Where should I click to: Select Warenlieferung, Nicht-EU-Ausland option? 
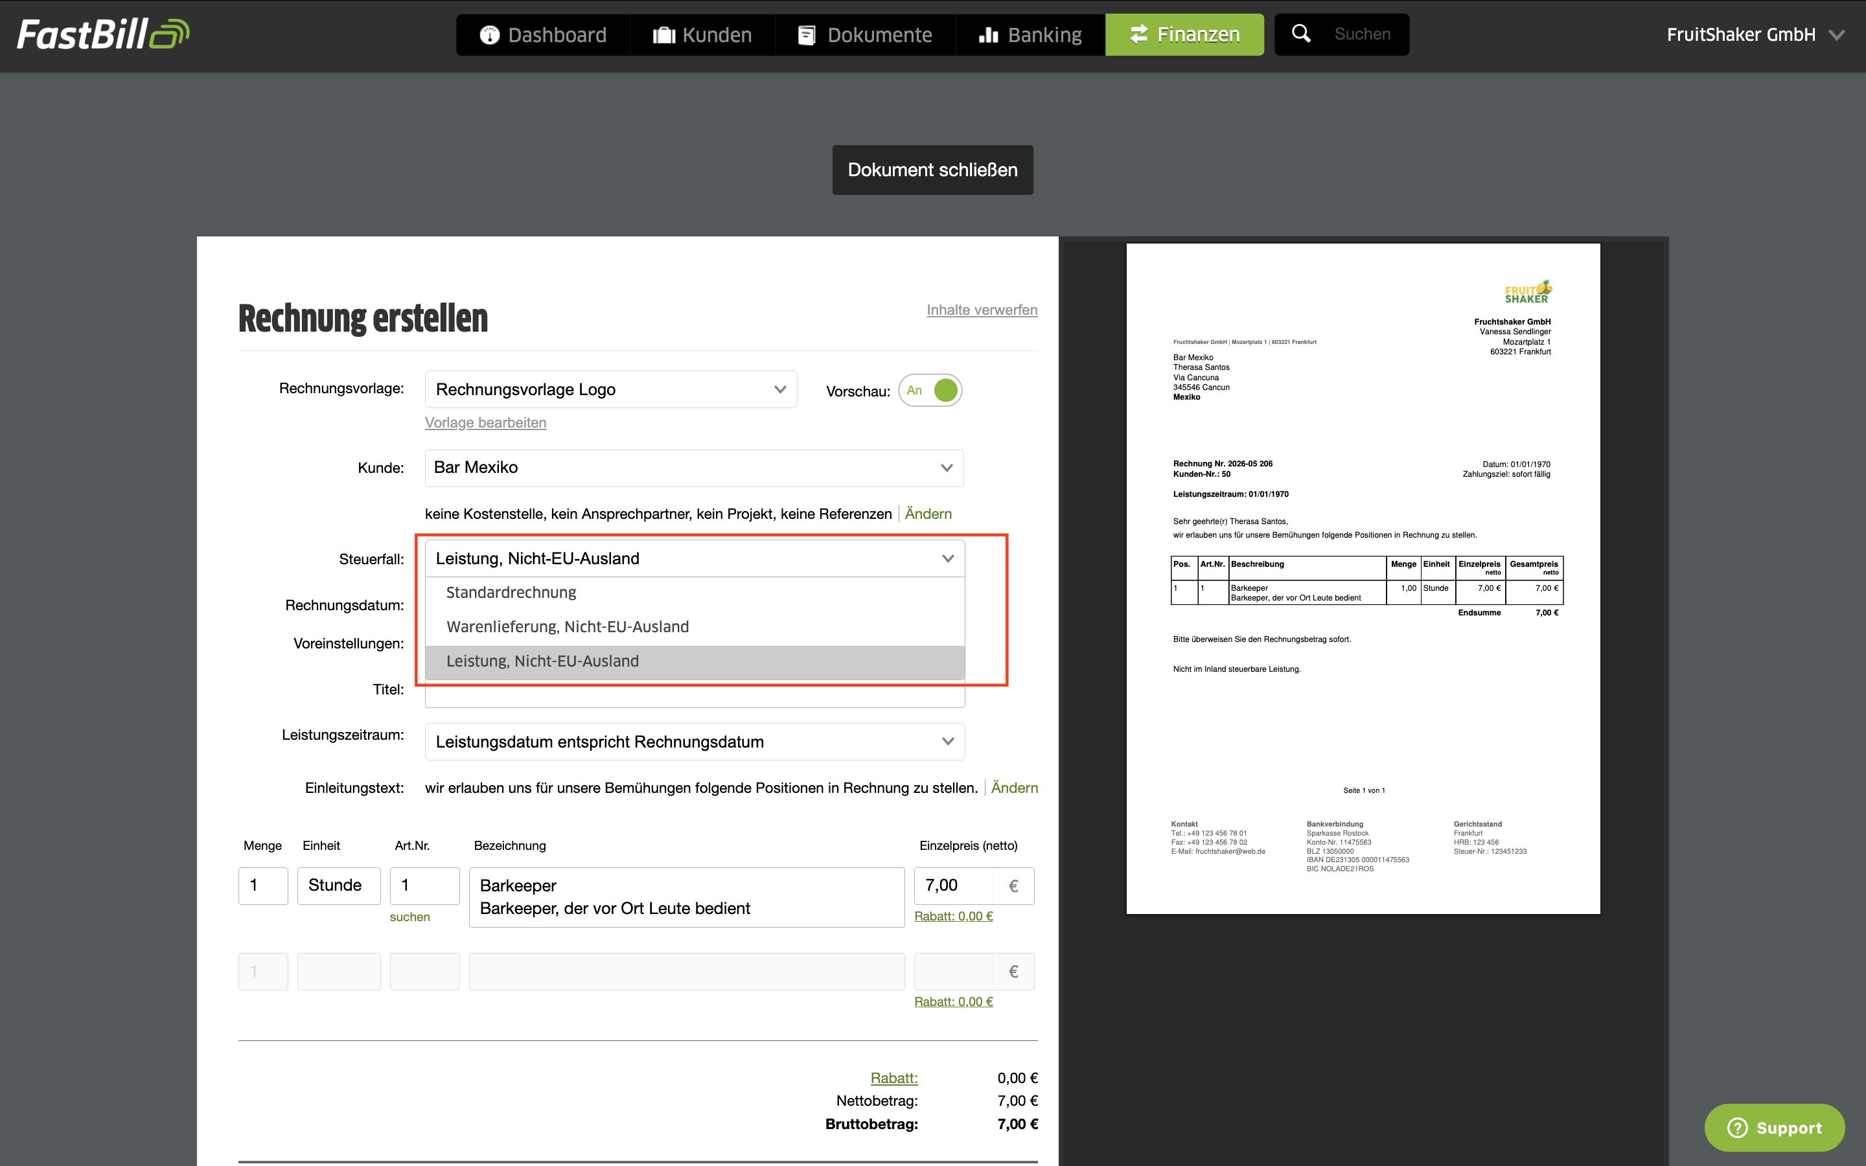coord(694,627)
